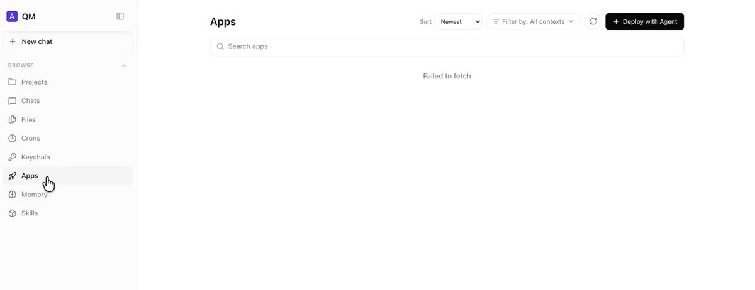This screenshot has height=290, width=755.
Task: Click the QM workspace name
Action: [x=28, y=17]
